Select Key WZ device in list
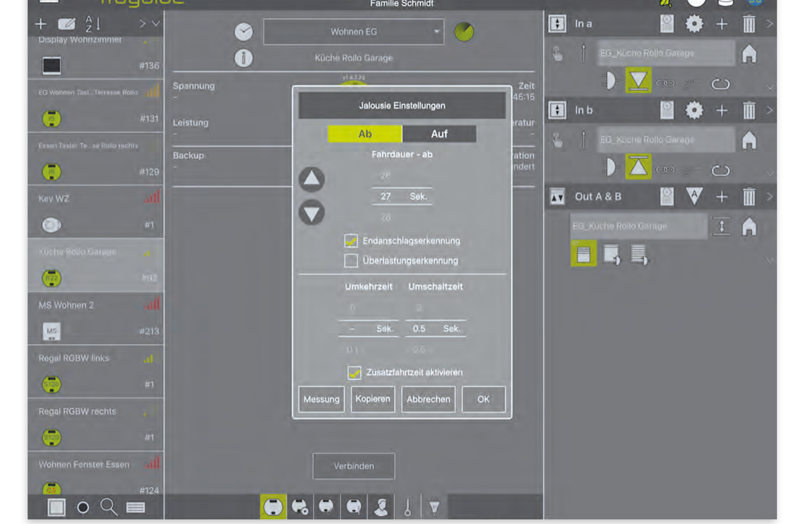The height and width of the screenshot is (524, 809). [x=96, y=212]
